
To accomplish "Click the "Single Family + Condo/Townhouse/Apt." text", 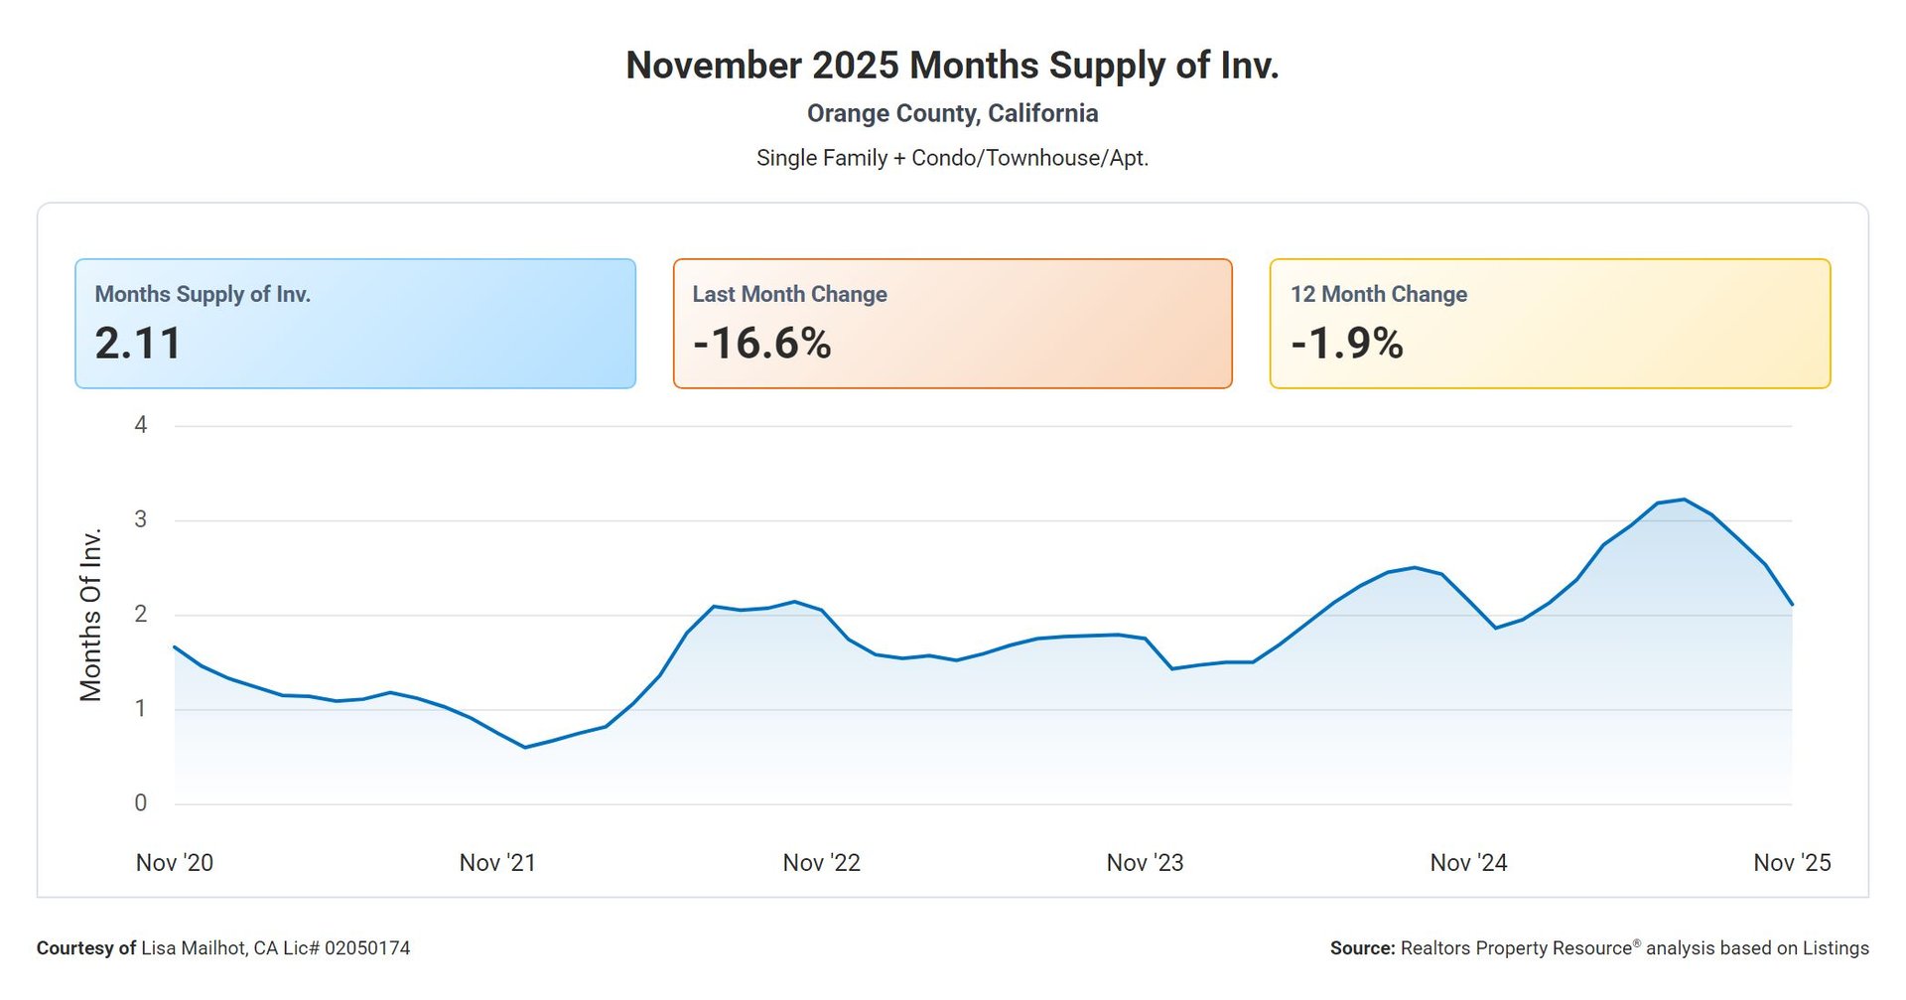I will coord(952,158).
